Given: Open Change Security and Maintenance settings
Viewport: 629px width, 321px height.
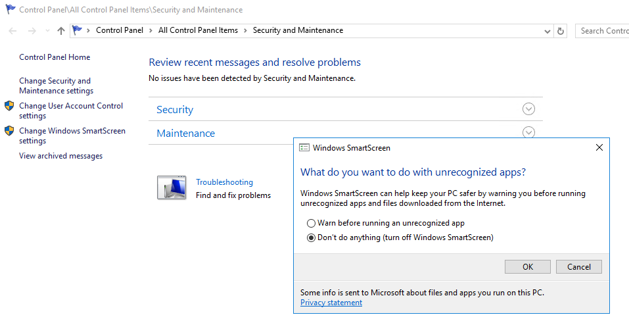Looking at the screenshot, I should [x=56, y=86].
